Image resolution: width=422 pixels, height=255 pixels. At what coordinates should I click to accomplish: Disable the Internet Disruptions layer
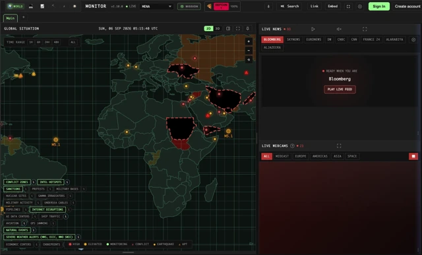click(x=47, y=210)
